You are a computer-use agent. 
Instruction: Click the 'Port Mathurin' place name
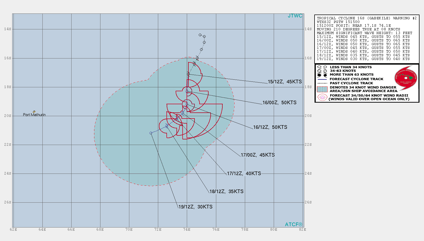34,115
